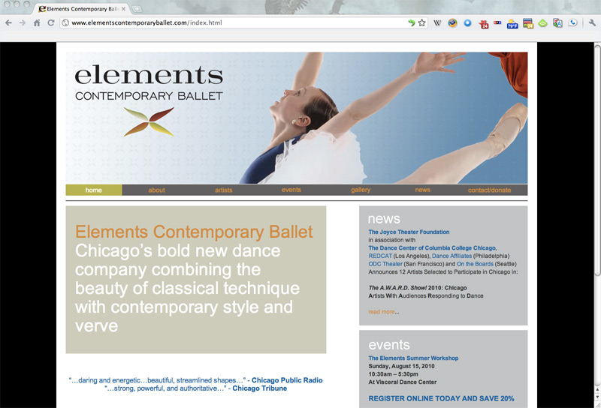Image resolution: width=601 pixels, height=408 pixels.
Task: Follow The Joyce Theater Foundation link
Action: (409, 232)
